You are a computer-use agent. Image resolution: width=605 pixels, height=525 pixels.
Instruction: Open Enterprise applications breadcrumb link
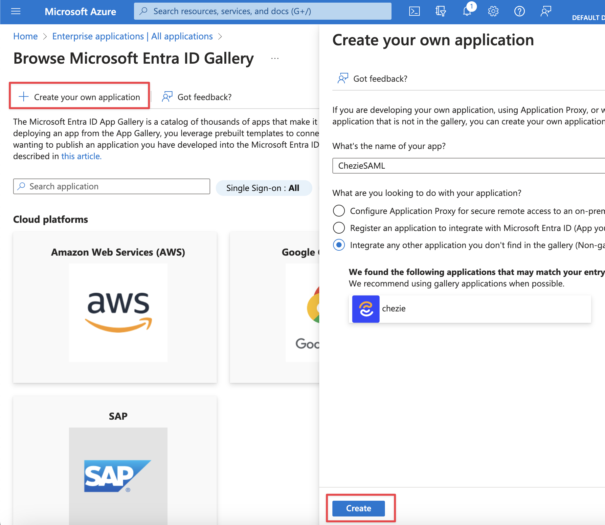coord(132,36)
